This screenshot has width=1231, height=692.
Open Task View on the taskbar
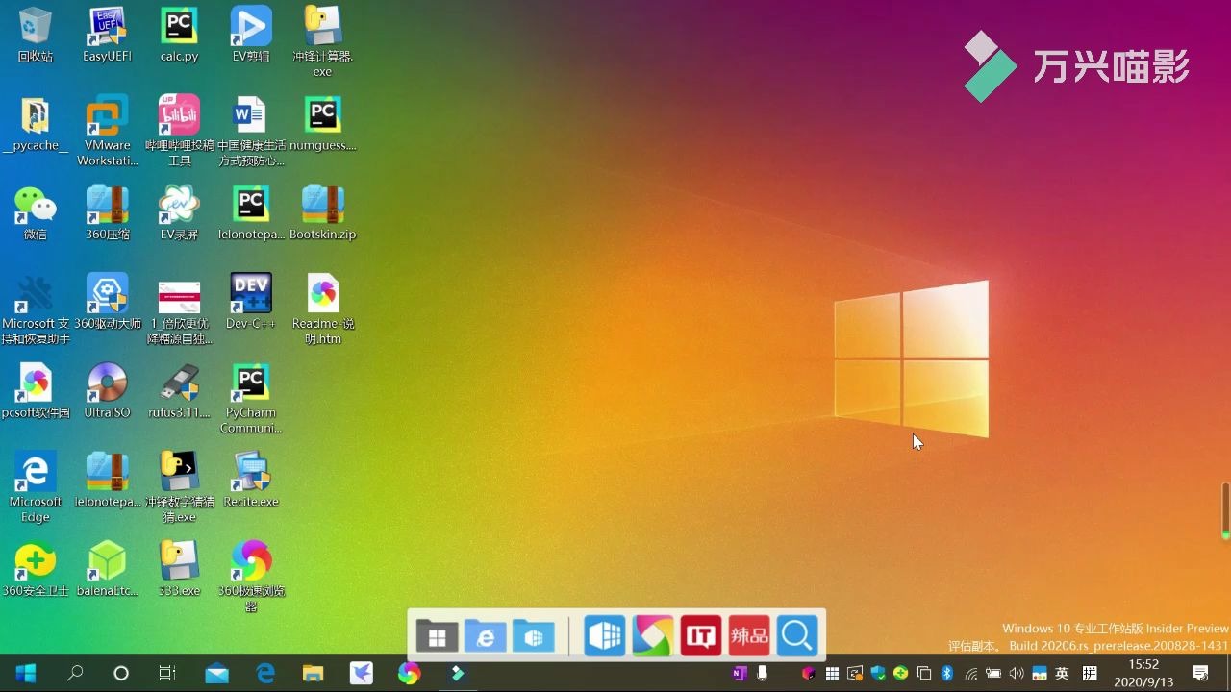(x=167, y=674)
